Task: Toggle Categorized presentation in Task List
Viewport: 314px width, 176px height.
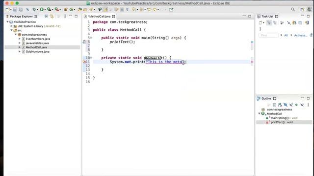Action: [x=269, y=23]
